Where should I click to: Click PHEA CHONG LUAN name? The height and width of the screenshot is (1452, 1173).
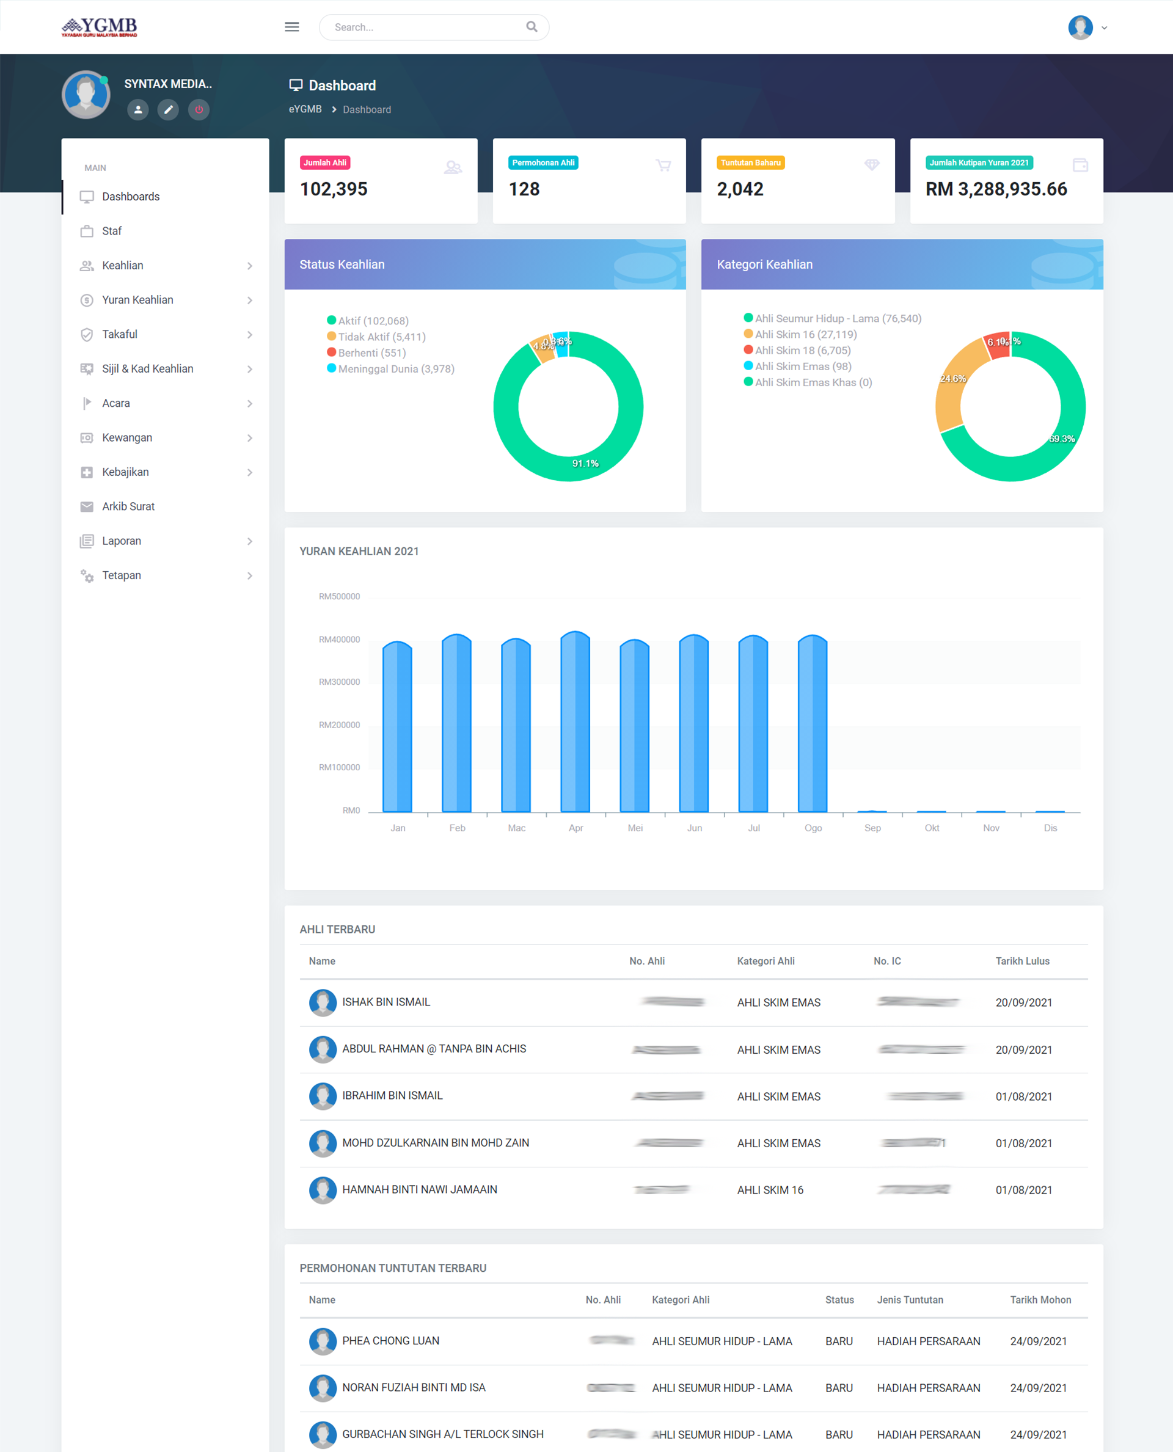[390, 1341]
